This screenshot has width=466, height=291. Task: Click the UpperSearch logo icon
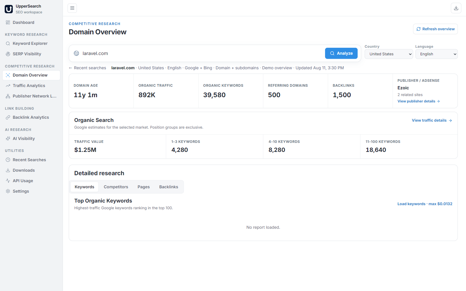(9, 9)
